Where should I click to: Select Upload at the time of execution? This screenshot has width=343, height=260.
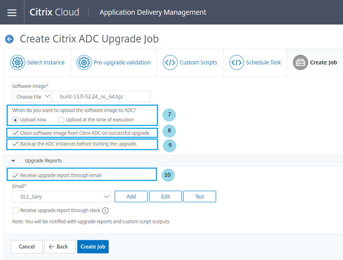pyautogui.click(x=61, y=120)
